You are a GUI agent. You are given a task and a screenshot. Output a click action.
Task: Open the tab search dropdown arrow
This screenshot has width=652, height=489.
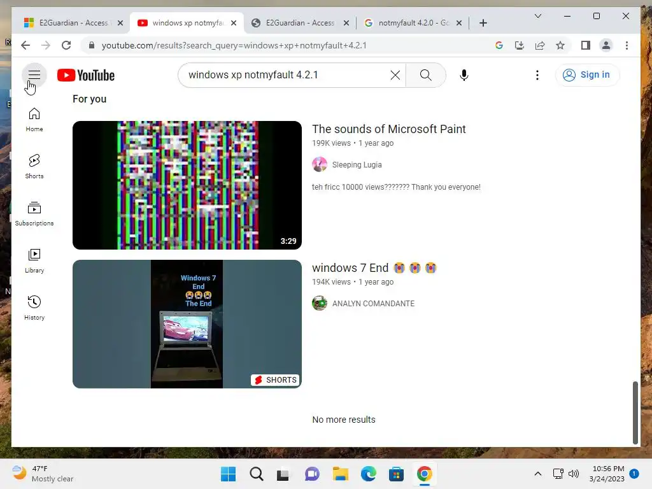[537, 16]
